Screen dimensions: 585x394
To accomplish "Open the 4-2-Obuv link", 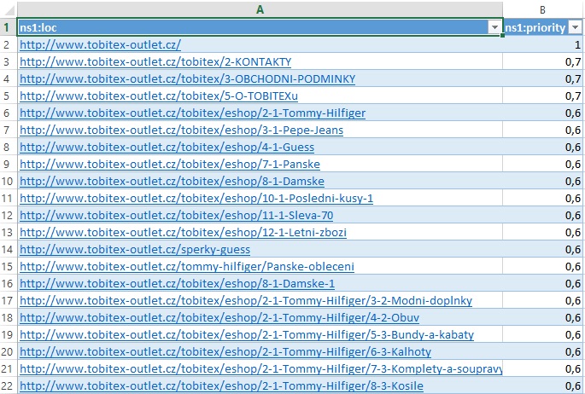I will 219,318.
